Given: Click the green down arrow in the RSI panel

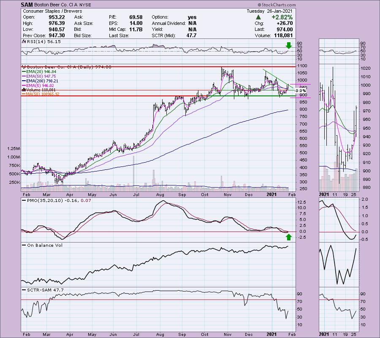Looking at the screenshot, I should tap(288, 45).
